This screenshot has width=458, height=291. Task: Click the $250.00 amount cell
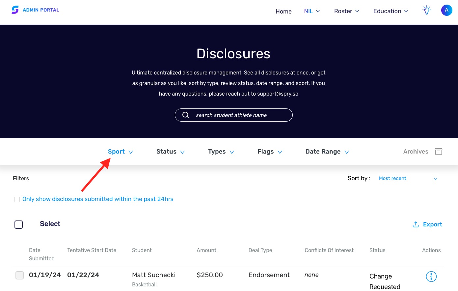[210, 275]
